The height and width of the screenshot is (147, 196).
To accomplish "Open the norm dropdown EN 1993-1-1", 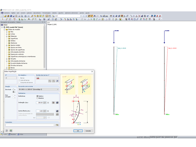I will click(38, 89).
